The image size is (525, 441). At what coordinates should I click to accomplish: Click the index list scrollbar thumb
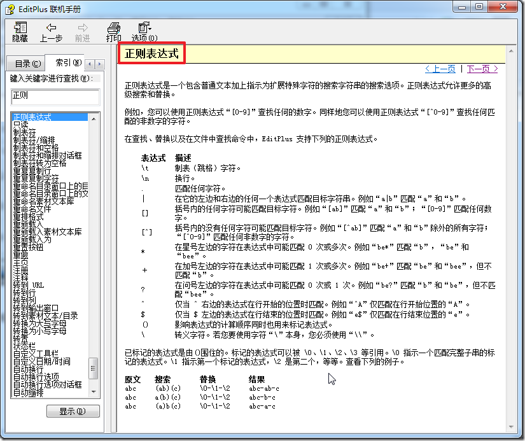pos(94,368)
